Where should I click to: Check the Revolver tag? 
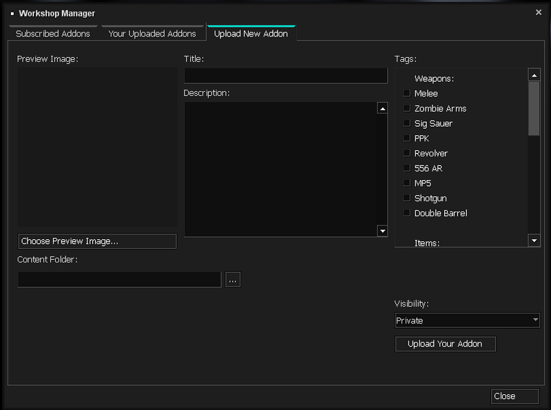(406, 153)
